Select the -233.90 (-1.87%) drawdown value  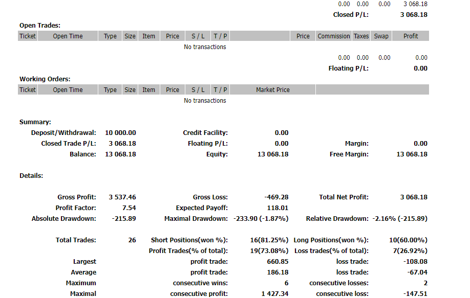point(261,219)
